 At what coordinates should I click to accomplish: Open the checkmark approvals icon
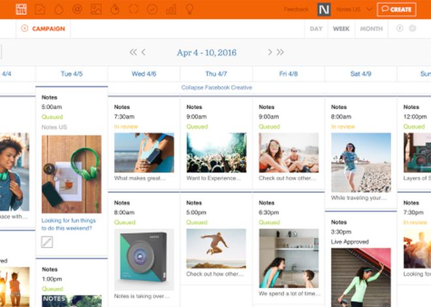click(152, 9)
